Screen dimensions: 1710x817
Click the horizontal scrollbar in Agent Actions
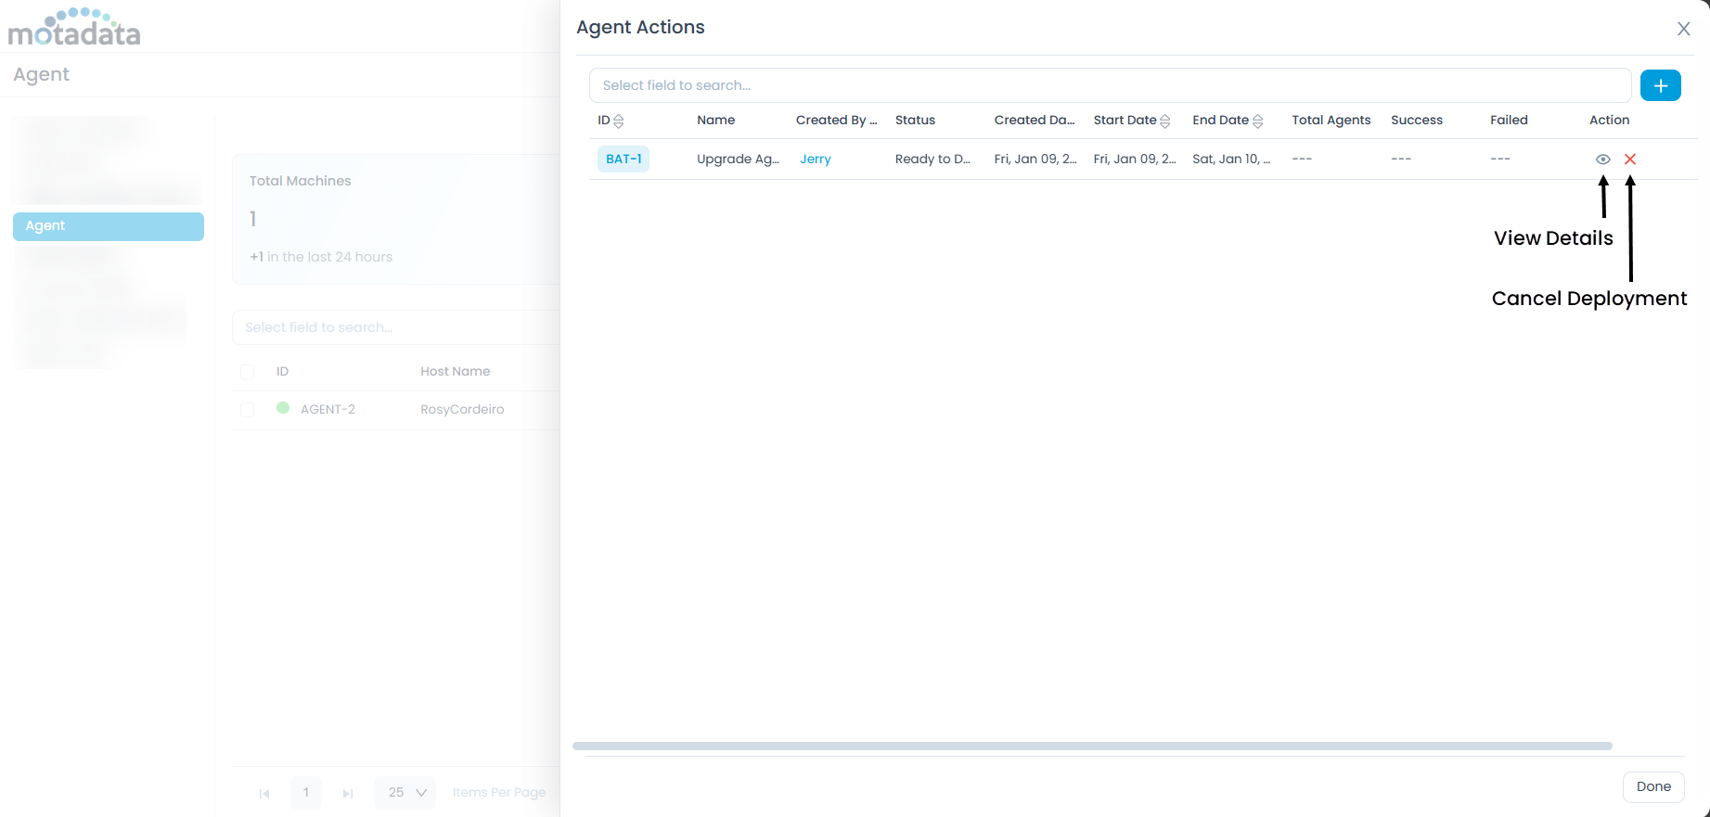(x=1092, y=746)
